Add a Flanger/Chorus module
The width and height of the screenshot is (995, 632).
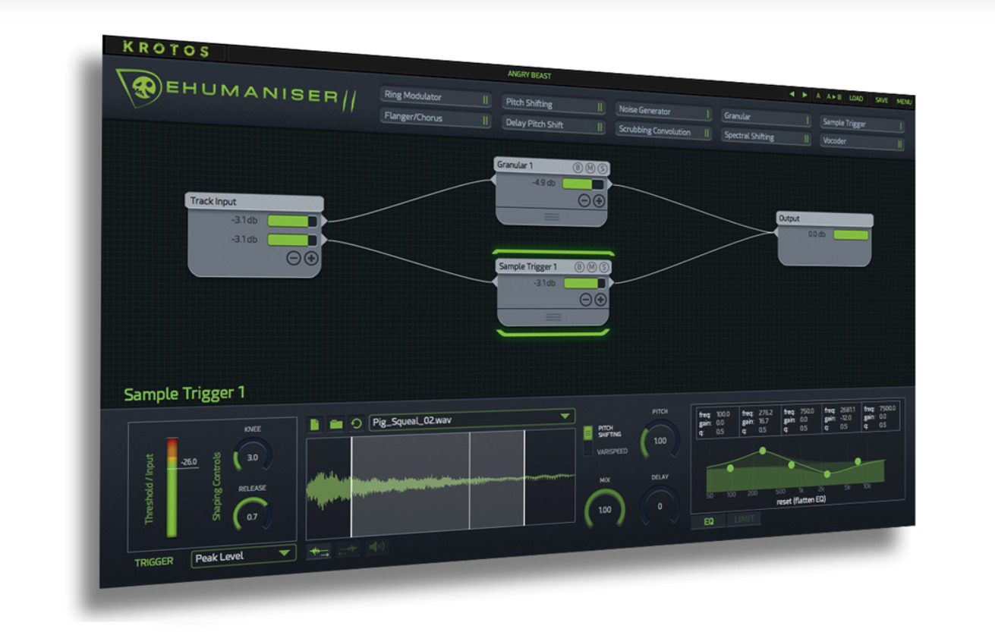(436, 118)
